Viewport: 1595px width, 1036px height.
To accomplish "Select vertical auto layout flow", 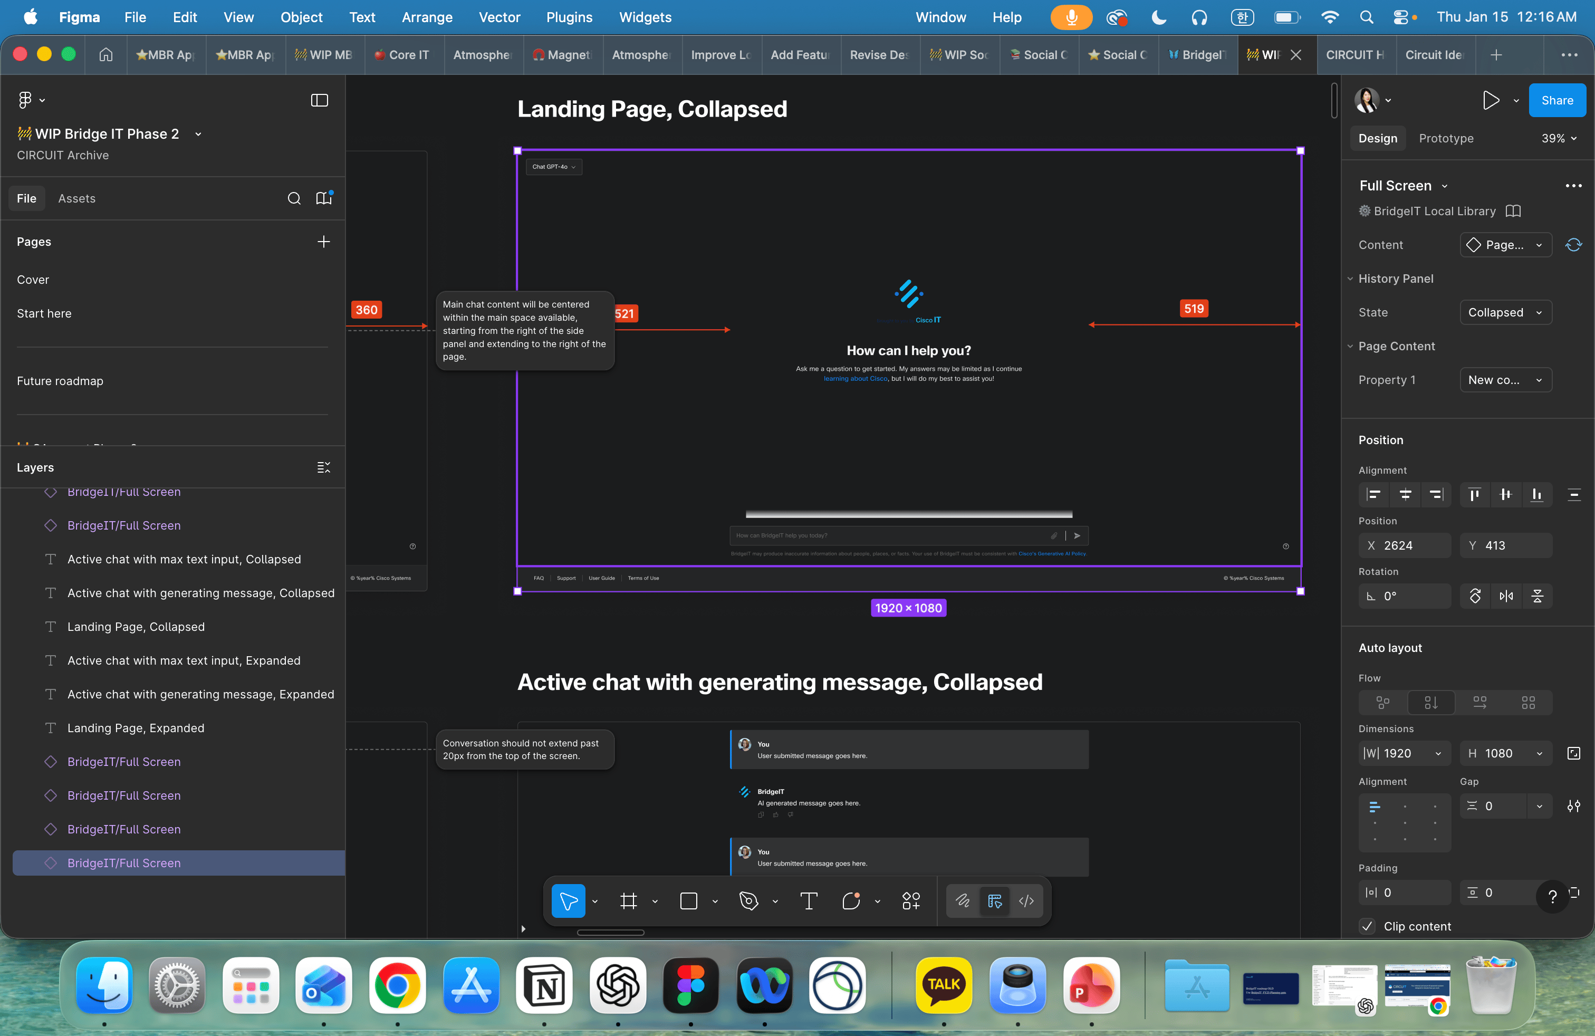I will 1431,702.
